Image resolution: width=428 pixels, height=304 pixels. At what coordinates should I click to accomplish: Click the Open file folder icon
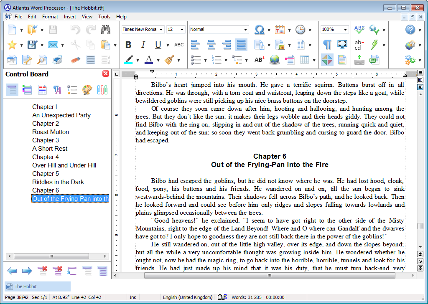pos(32,30)
